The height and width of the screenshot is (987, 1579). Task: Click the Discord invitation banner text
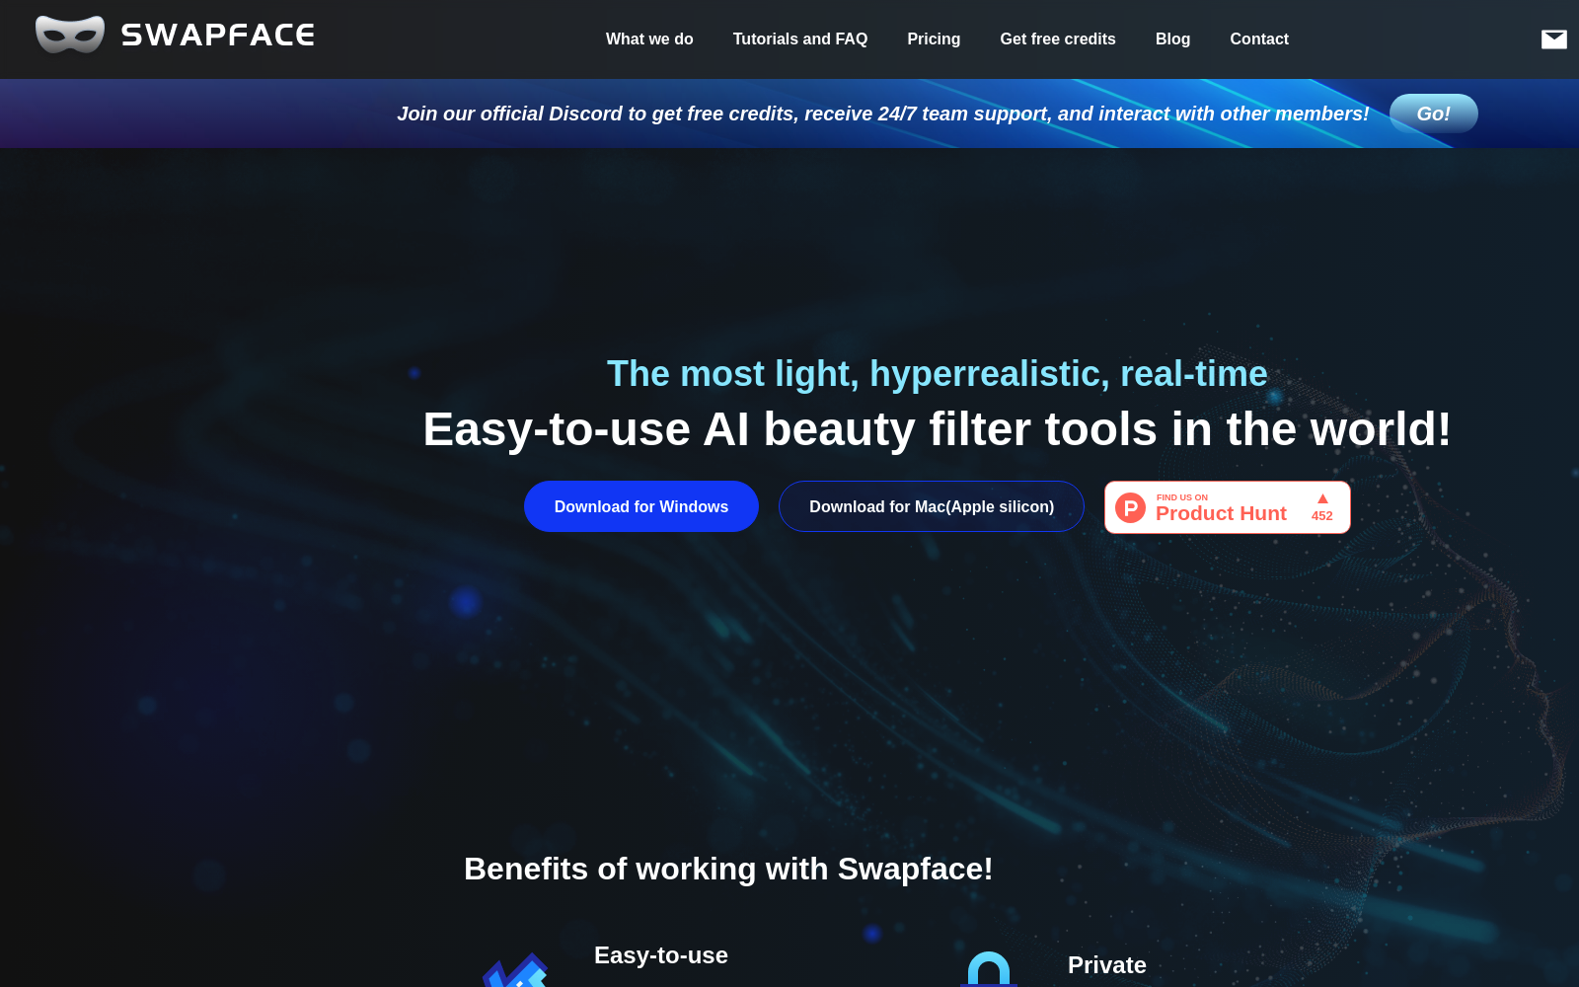[x=883, y=114]
